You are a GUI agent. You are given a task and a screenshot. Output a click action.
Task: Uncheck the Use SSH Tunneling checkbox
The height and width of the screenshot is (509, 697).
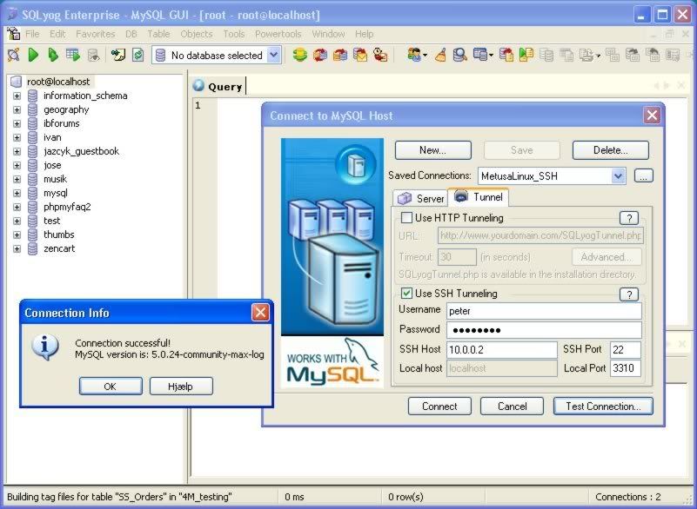pyautogui.click(x=406, y=294)
